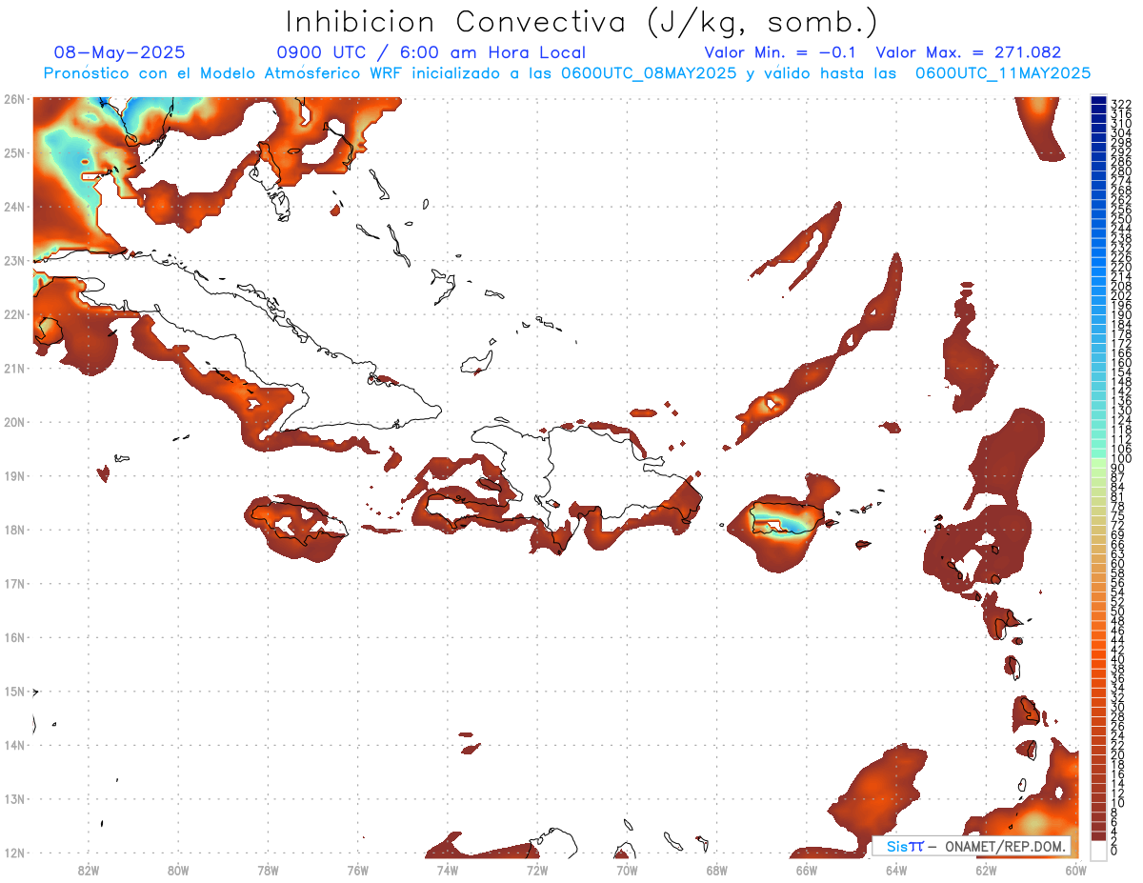
Task: Click the 76W longitude label
Action: (x=357, y=870)
